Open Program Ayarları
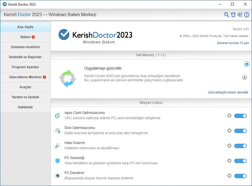This screenshot has height=186, width=252. coord(25,67)
